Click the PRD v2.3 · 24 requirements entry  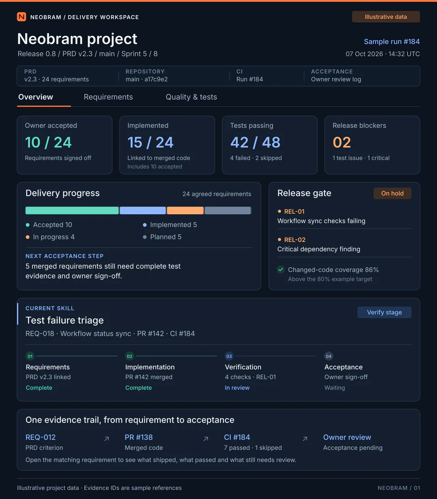pyautogui.click(x=56, y=76)
